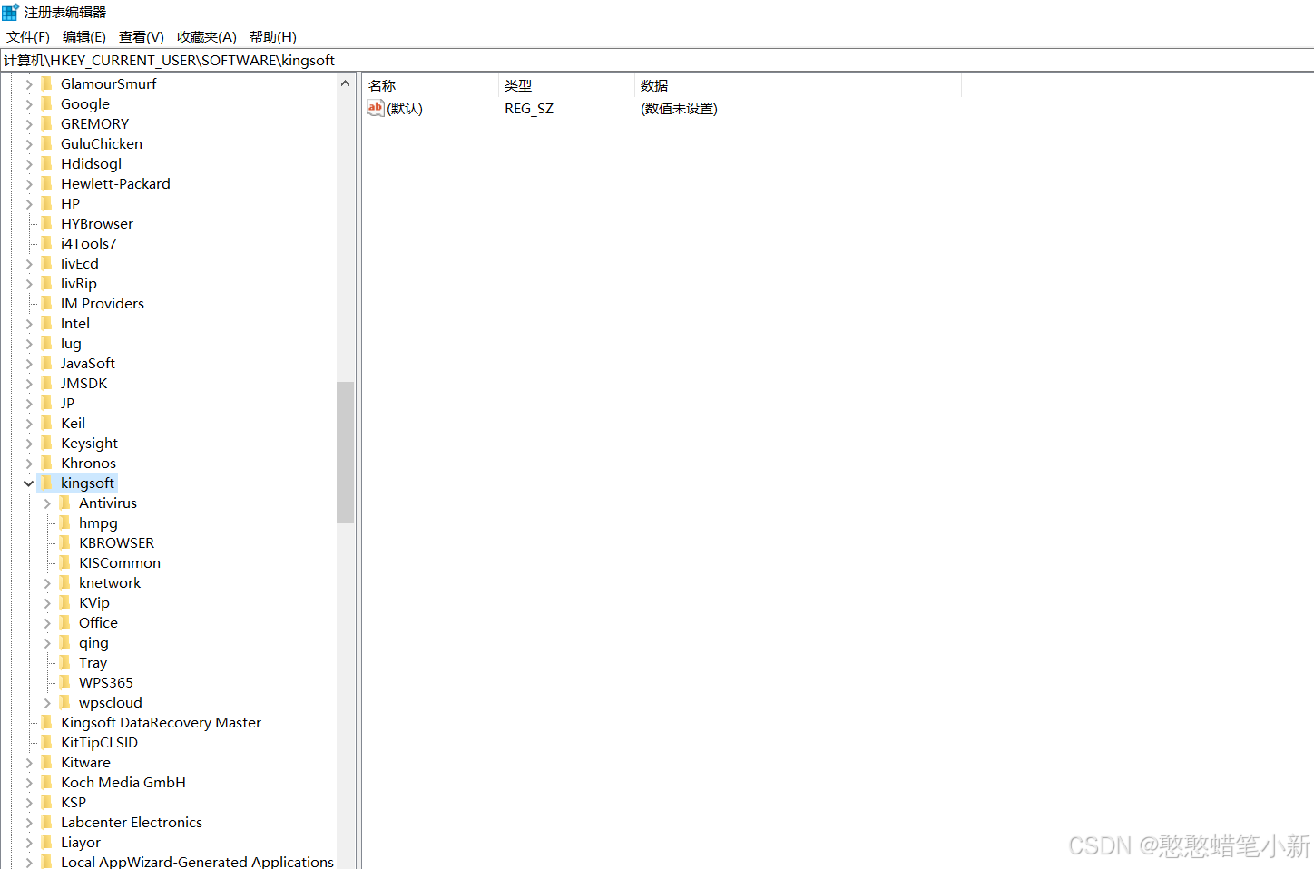This screenshot has width=1314, height=869.
Task: Sort values by 数据 column header
Action: (x=798, y=85)
